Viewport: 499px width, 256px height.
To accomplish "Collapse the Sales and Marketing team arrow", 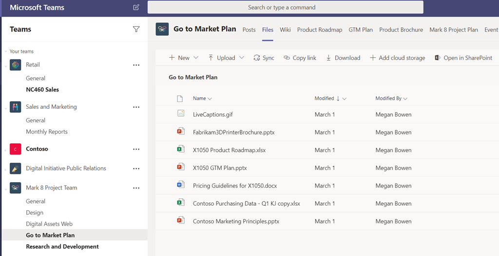I will [6, 108].
